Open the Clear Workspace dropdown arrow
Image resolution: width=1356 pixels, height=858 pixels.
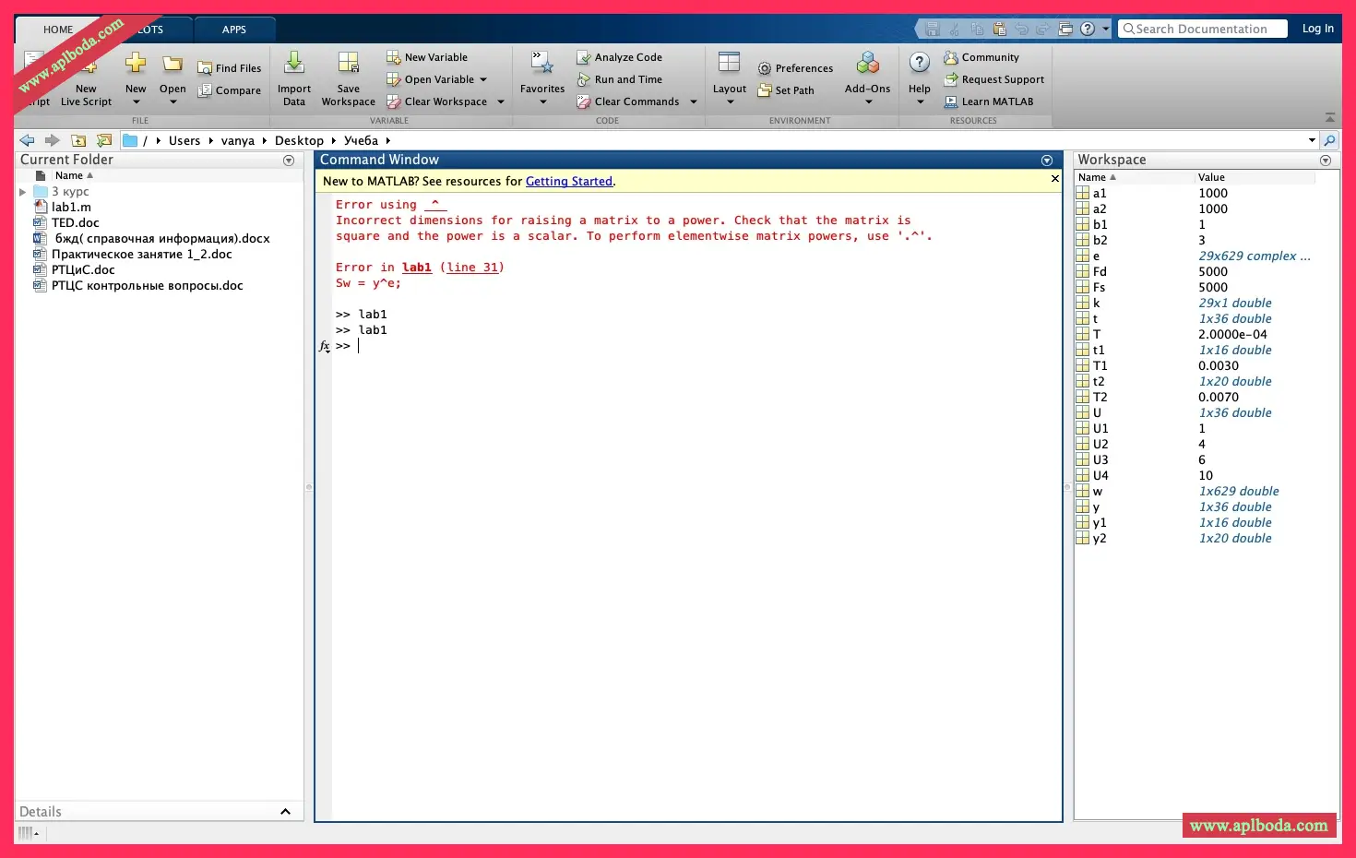pos(501,101)
